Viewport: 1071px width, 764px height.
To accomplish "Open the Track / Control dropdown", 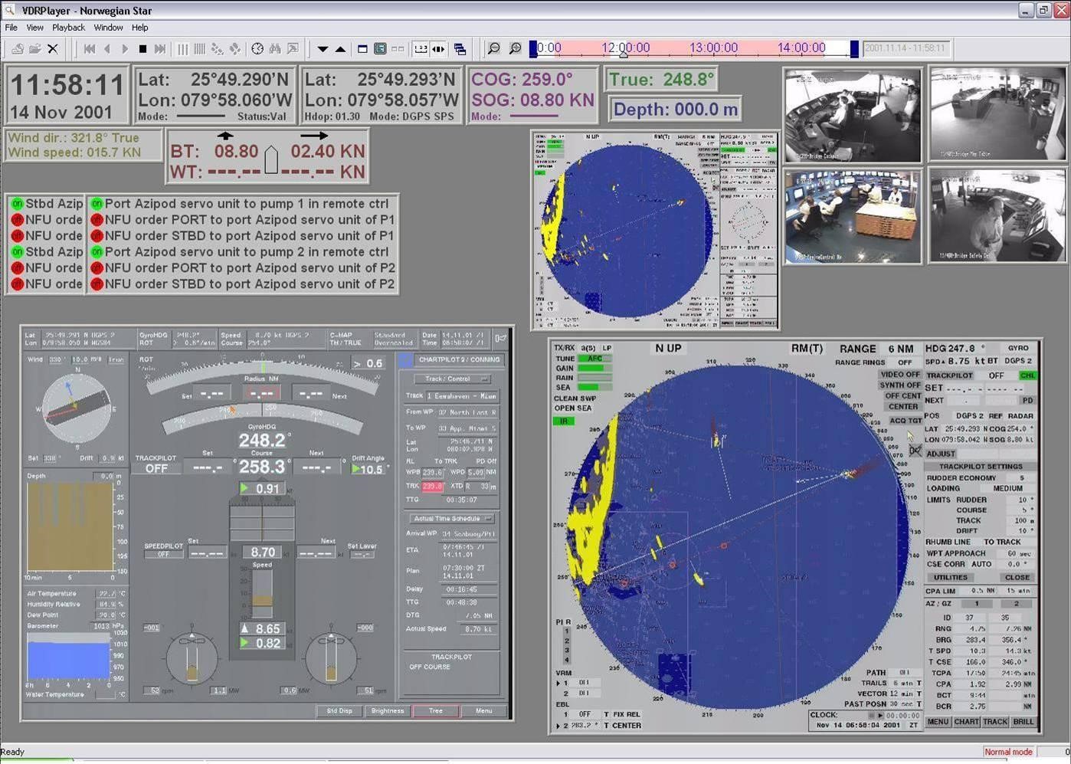I will (452, 379).
